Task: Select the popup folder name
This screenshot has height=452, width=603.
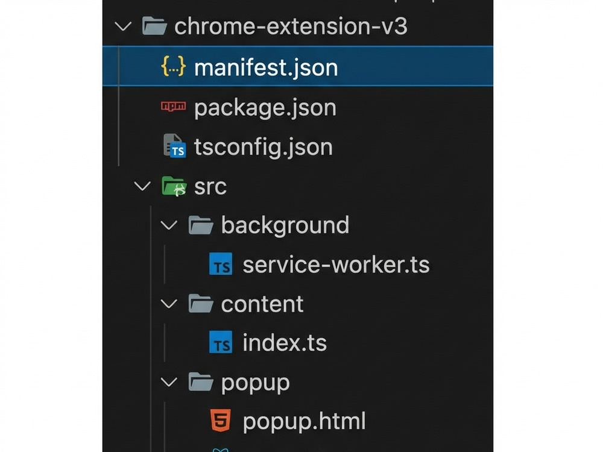Action: (x=255, y=383)
